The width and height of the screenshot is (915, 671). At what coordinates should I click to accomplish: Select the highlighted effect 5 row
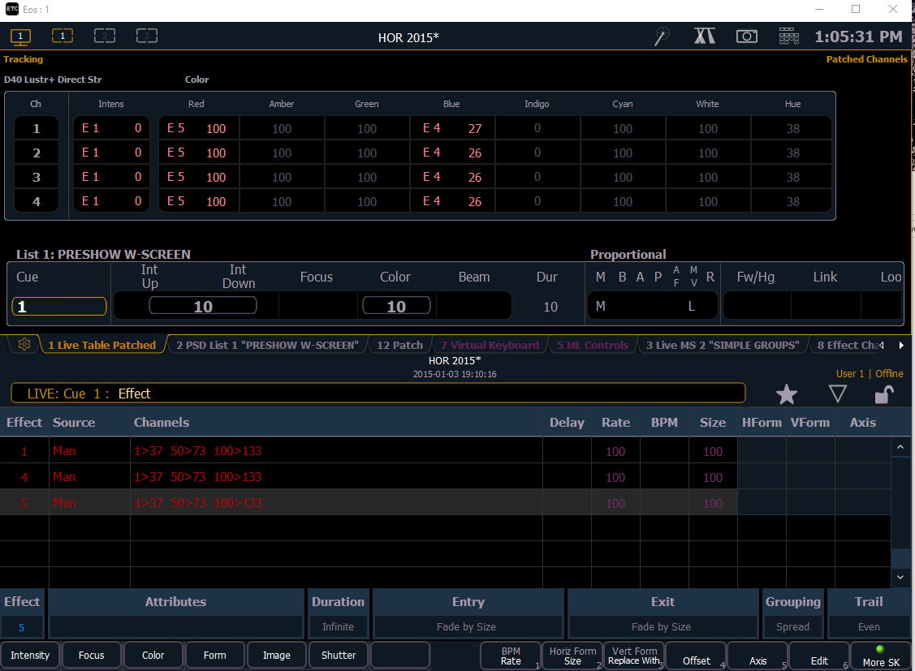[x=445, y=502]
